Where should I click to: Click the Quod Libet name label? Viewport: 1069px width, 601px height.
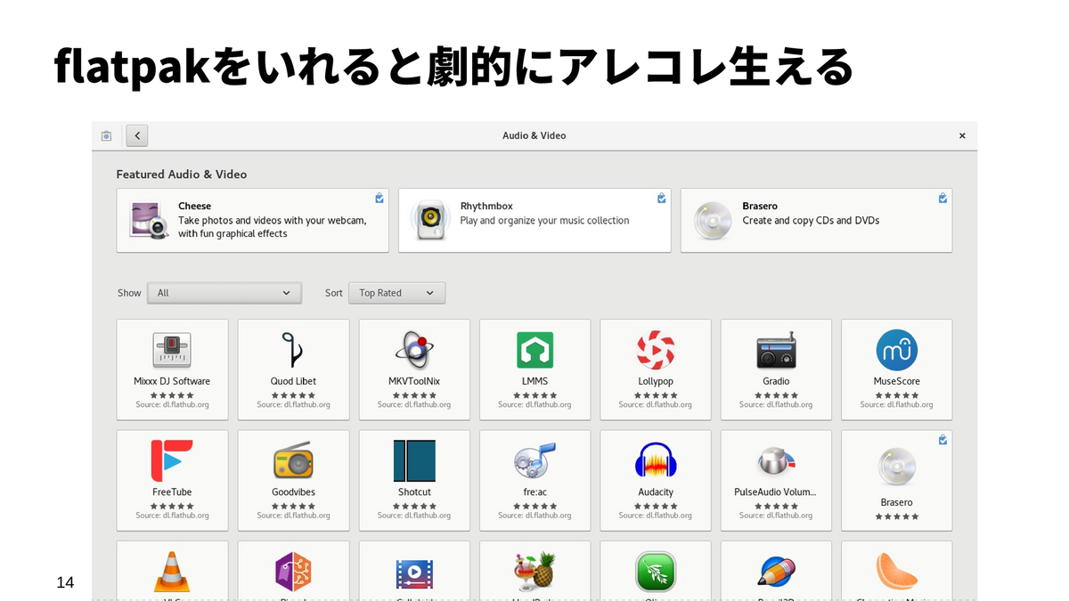pos(293,381)
